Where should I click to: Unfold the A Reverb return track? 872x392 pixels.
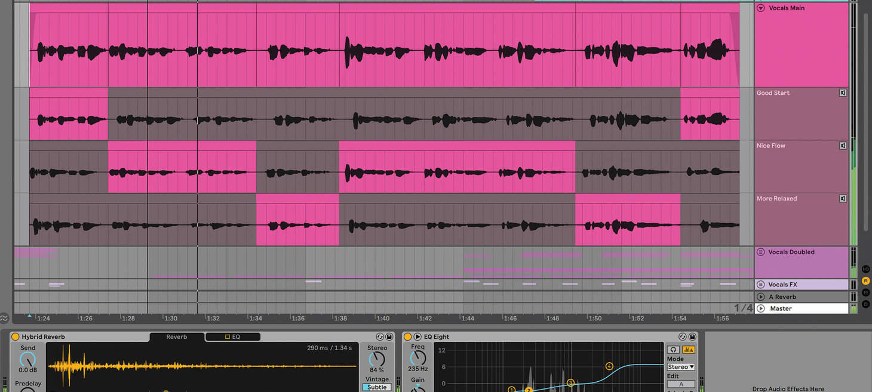(761, 297)
